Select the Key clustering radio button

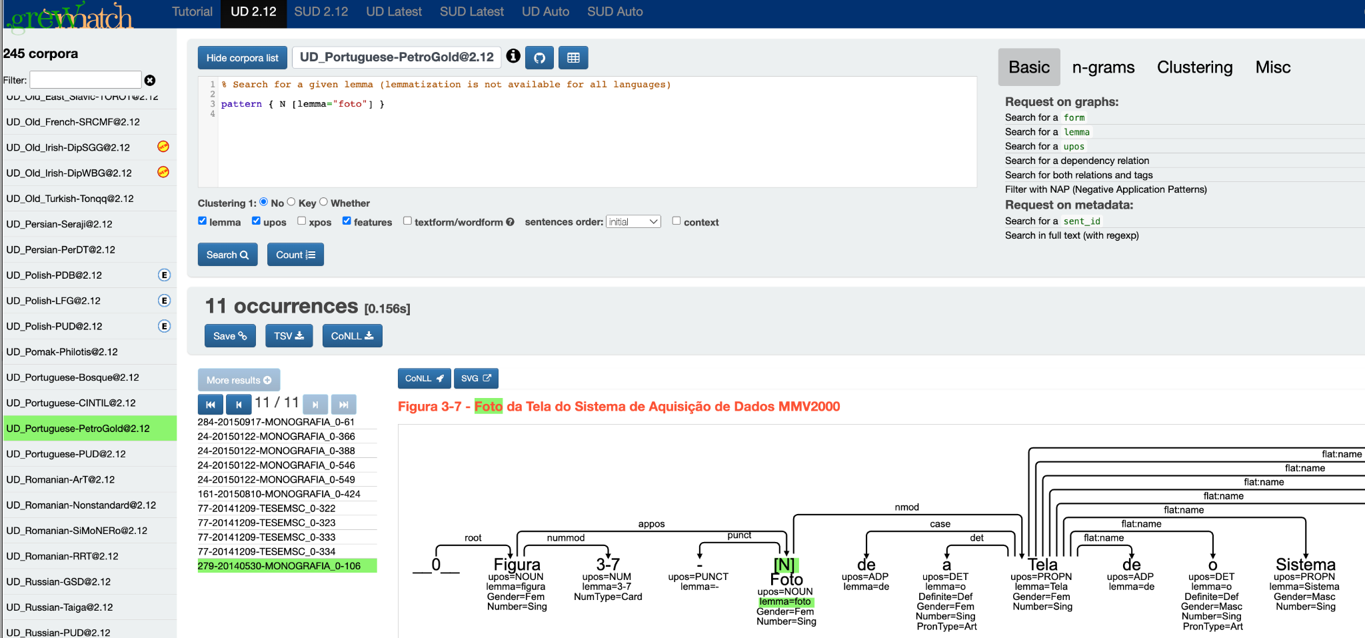291,202
